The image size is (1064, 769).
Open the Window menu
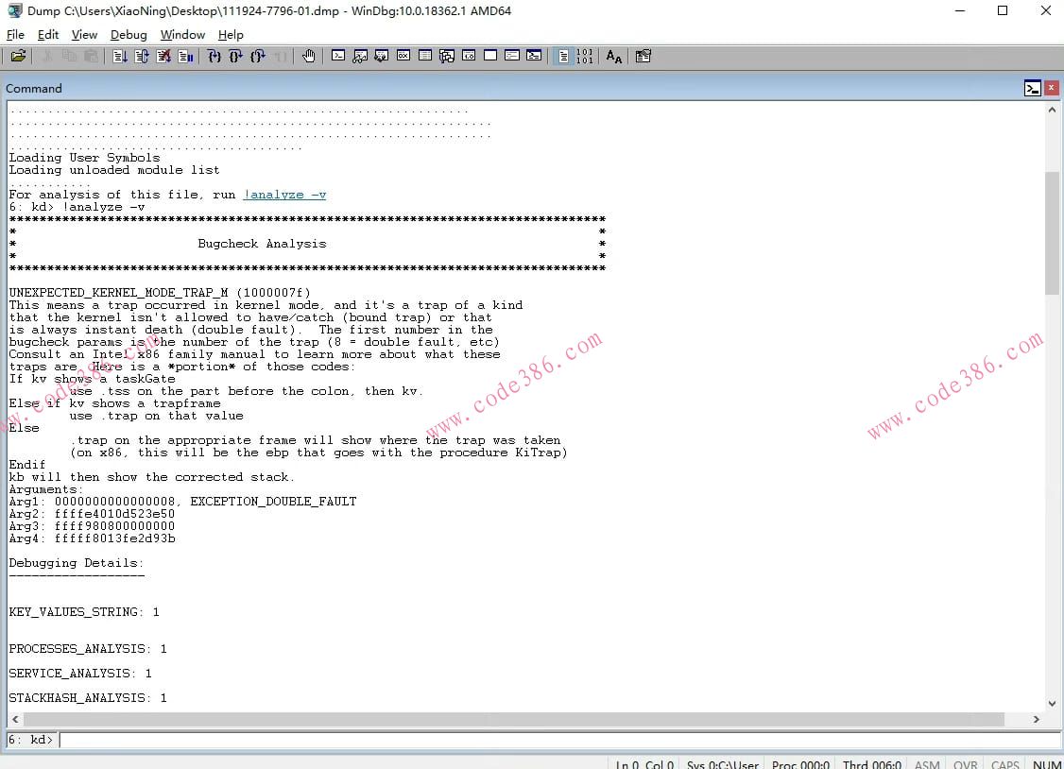182,35
